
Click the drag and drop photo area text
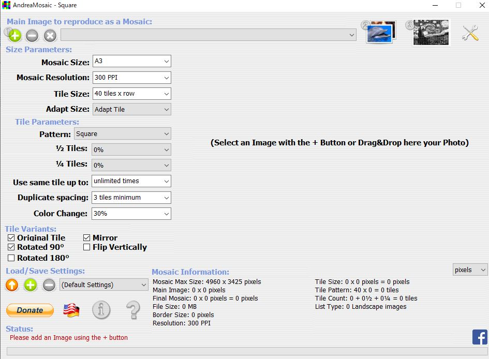coord(339,143)
